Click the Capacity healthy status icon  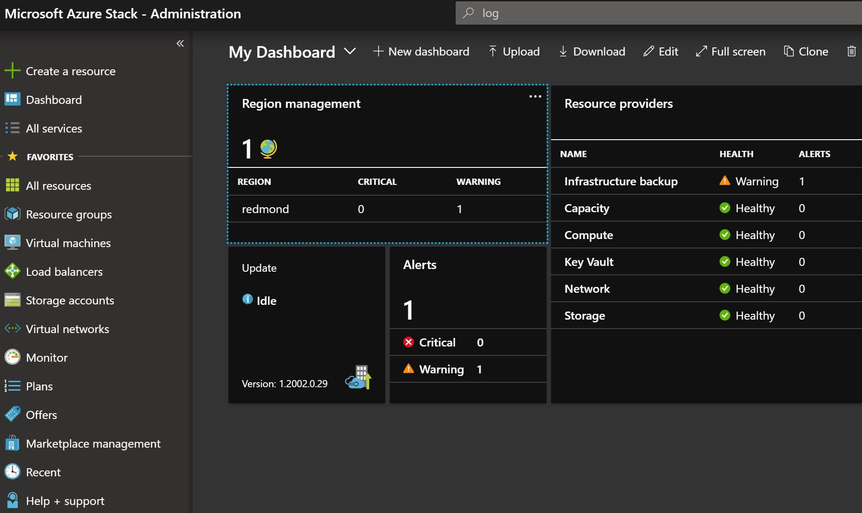tap(724, 208)
